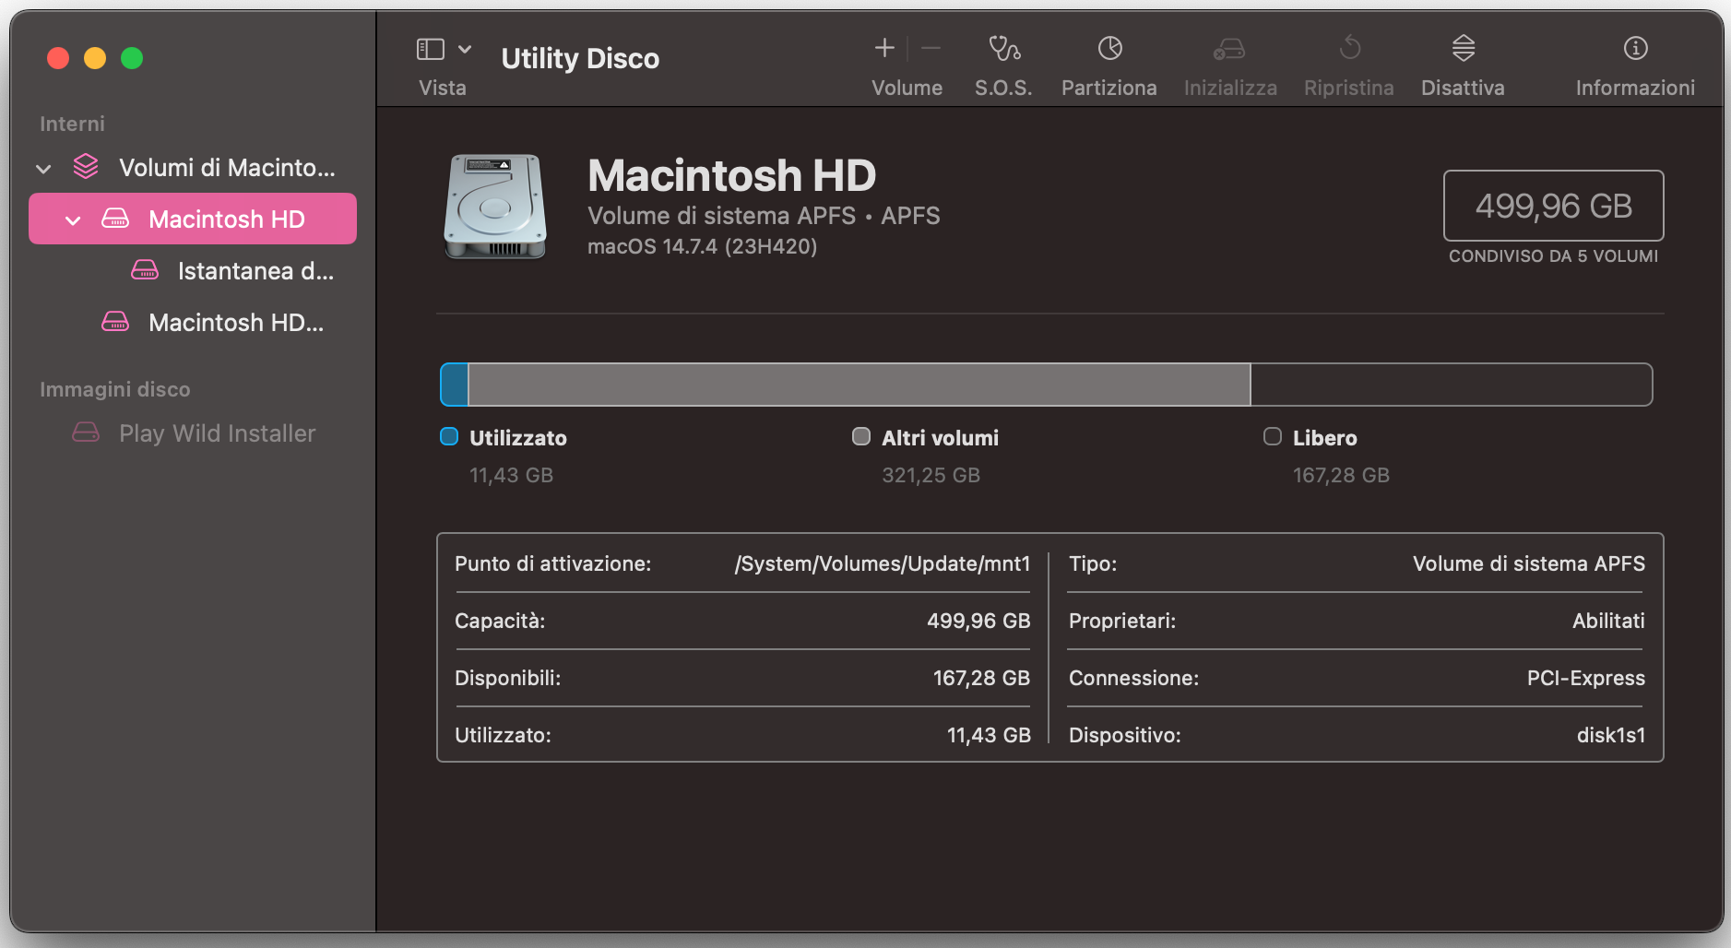Toggle the Utilizzato legend checkbox
The width and height of the screenshot is (1731, 948).
[449, 436]
